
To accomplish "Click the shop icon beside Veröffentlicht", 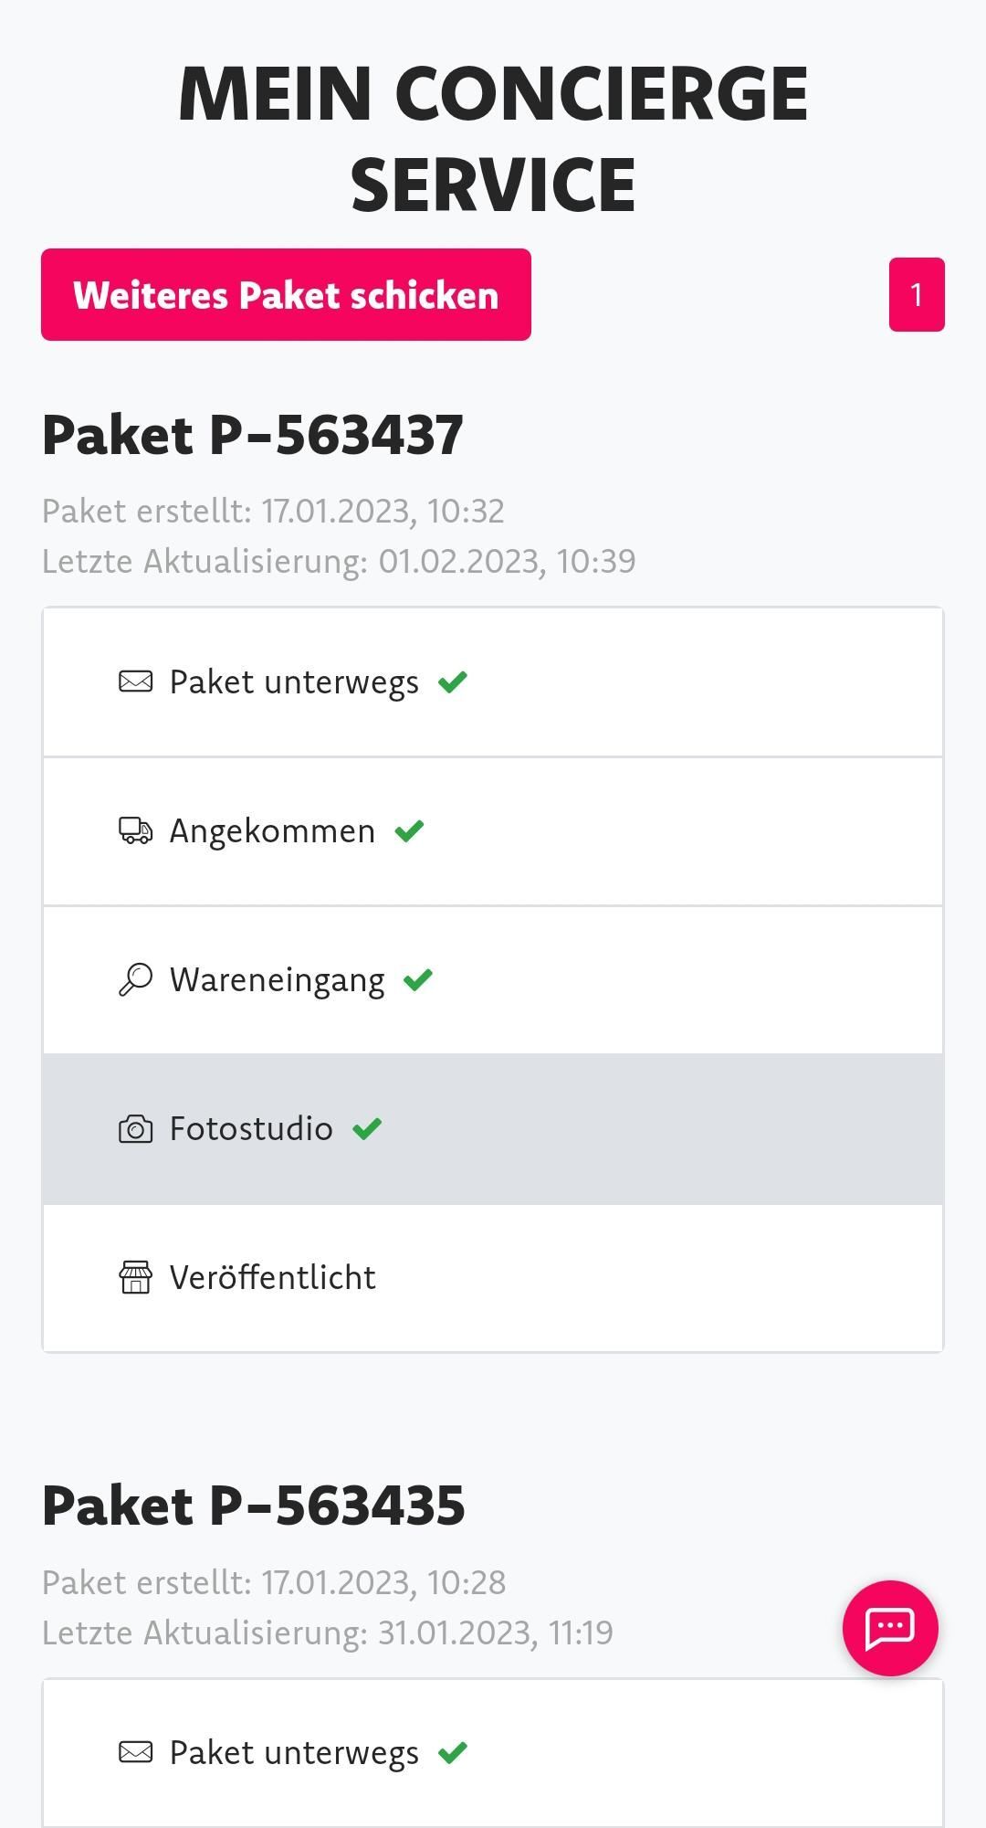I will pyautogui.click(x=136, y=1277).
